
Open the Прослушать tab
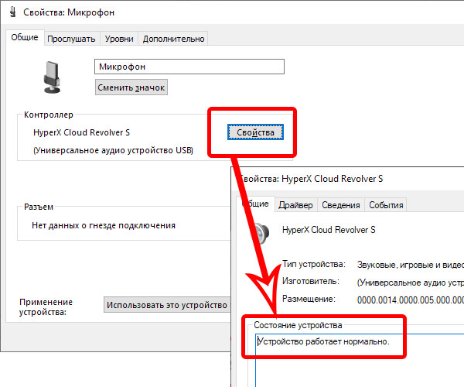point(71,39)
